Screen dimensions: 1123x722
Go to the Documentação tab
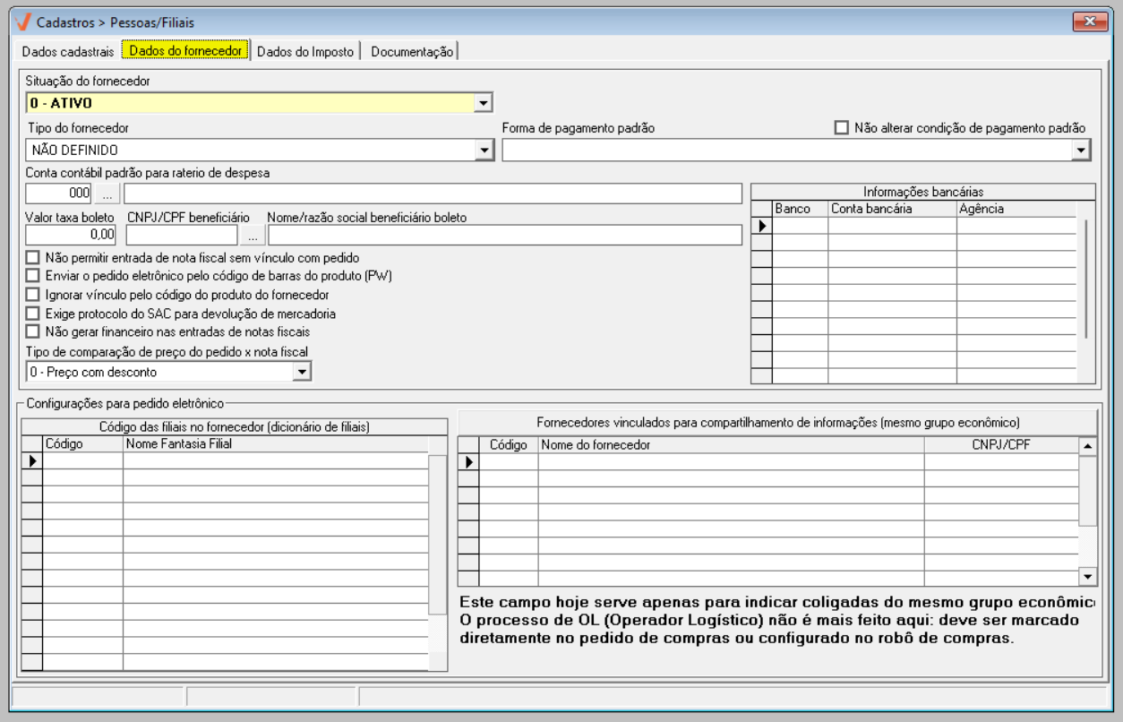click(x=412, y=51)
